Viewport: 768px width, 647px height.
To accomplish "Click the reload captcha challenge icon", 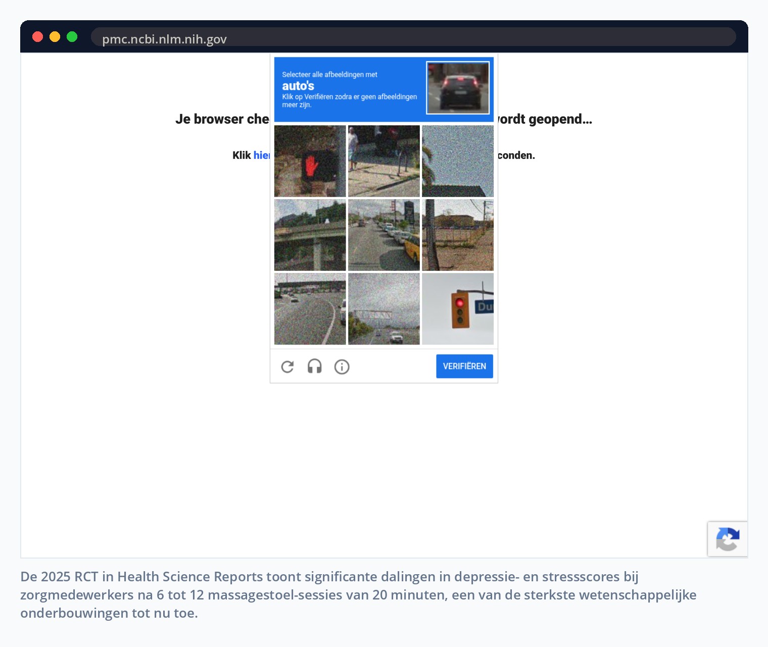I will (x=287, y=366).
